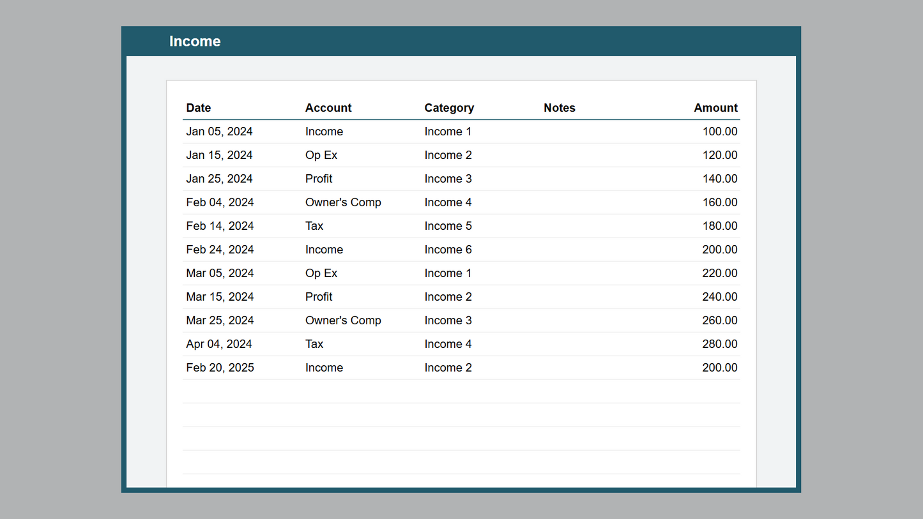
Task: Click the Feb 20, 2025 date cell
Action: coord(220,368)
